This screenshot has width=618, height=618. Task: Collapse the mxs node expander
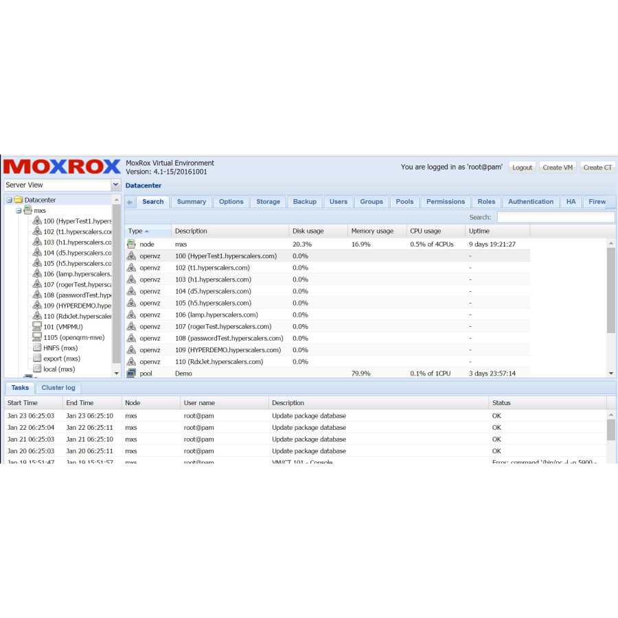[x=19, y=211]
